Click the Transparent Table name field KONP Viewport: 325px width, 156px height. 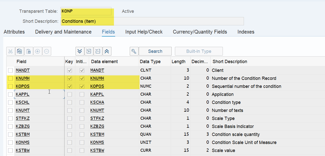click(86, 11)
